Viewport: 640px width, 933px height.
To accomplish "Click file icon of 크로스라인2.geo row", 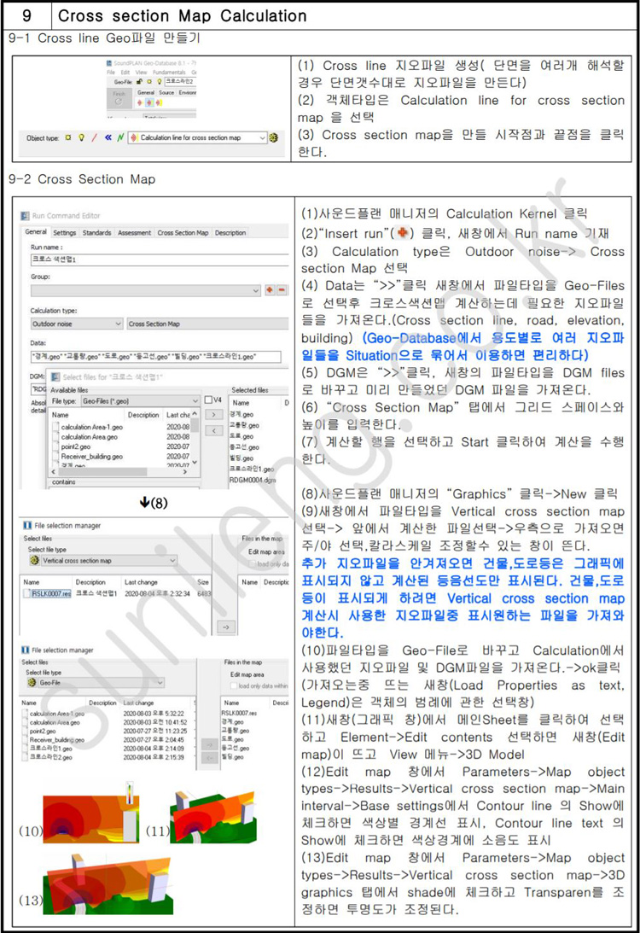I will pos(25,757).
